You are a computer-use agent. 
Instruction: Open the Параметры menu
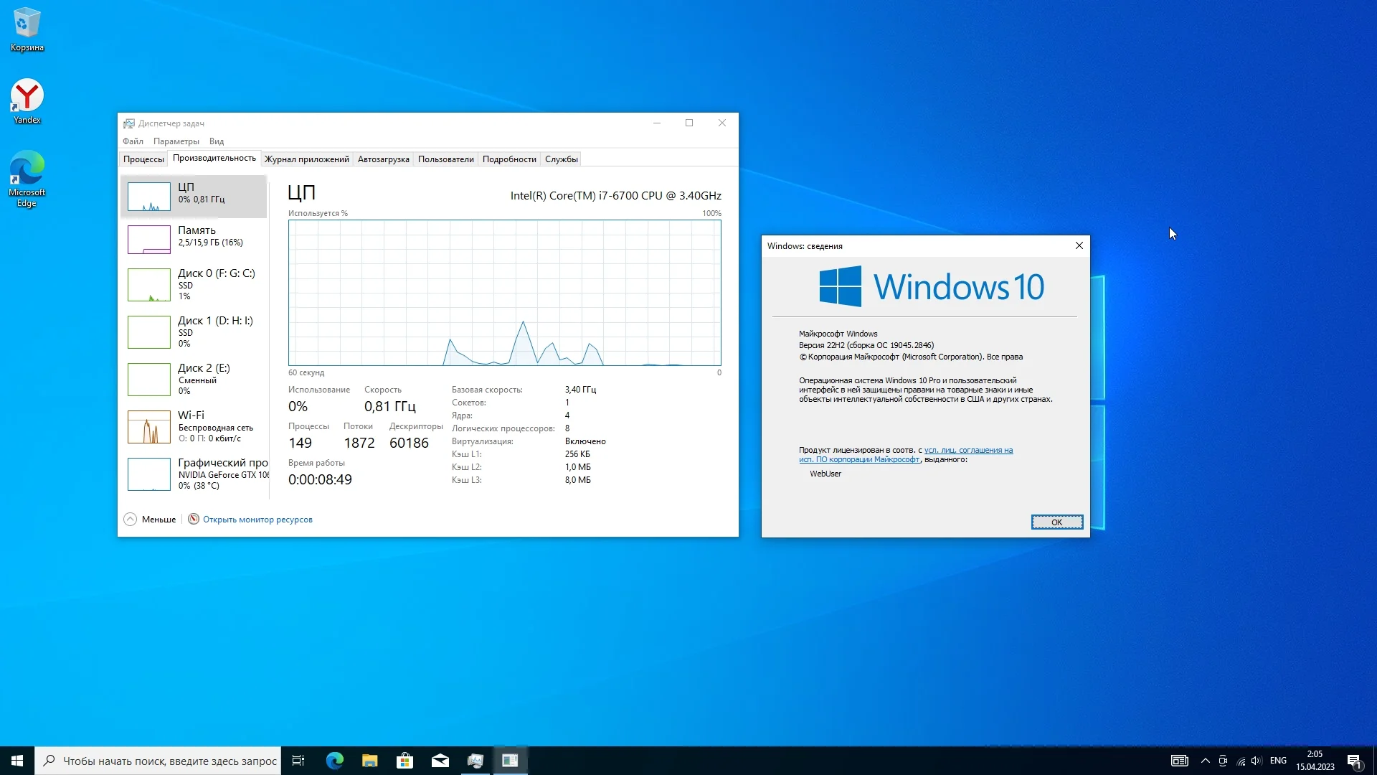pos(176,141)
